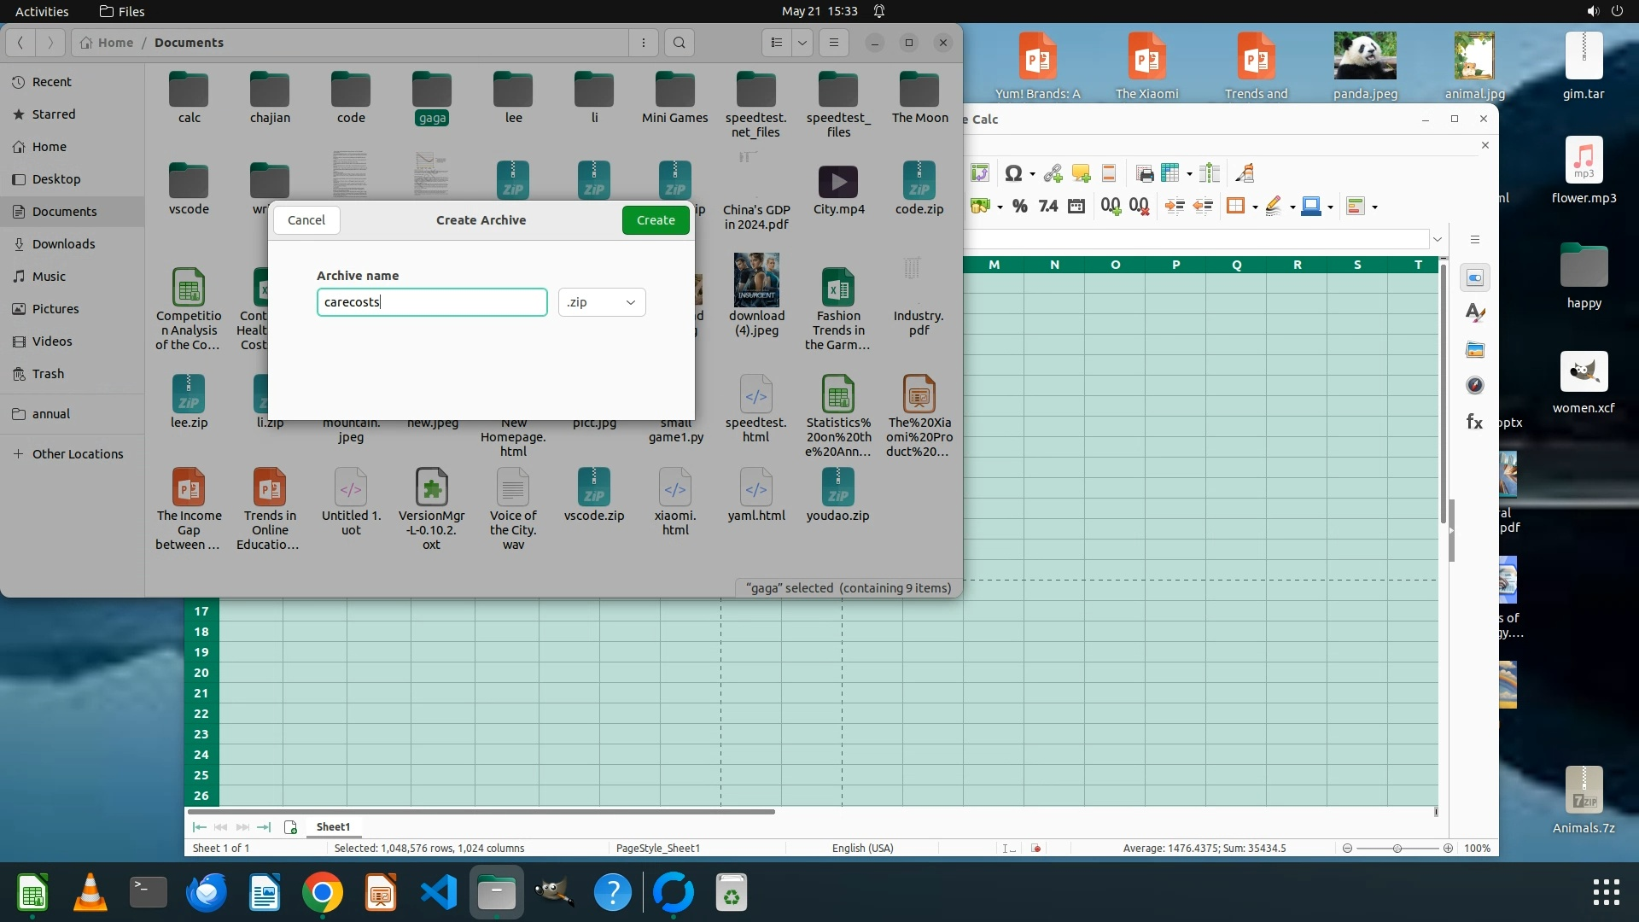Toggle sidebar Properties deck button
Image resolution: width=1639 pixels, height=922 pixels.
coord(1474,277)
